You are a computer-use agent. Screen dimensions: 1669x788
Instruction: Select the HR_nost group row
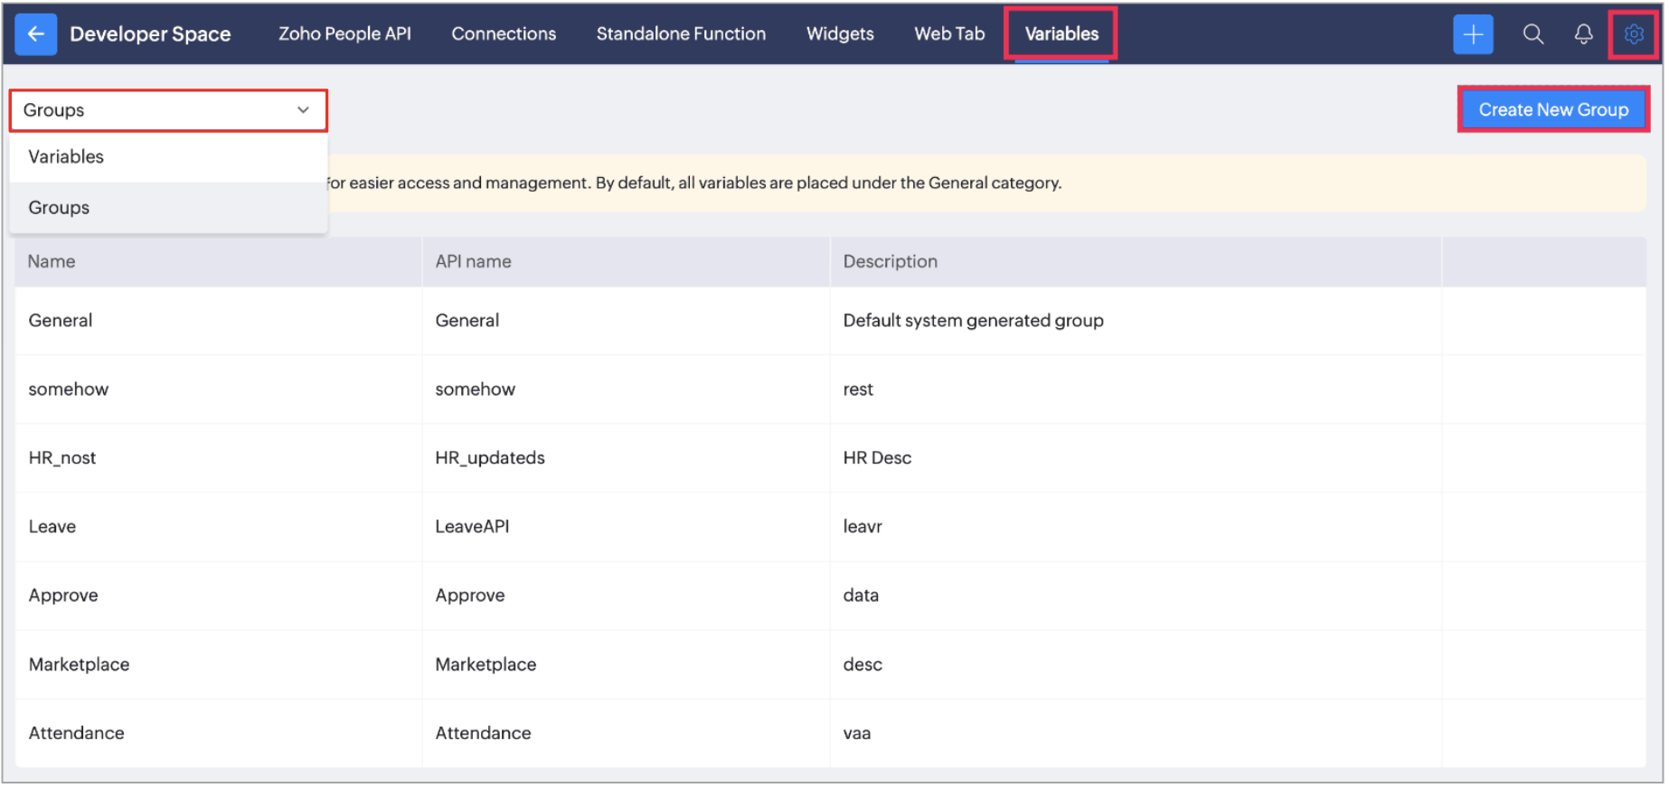click(62, 458)
